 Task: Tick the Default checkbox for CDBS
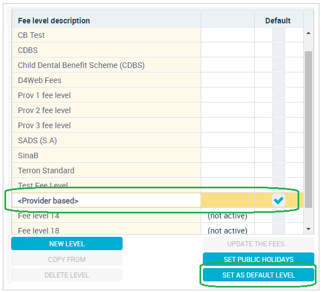click(279, 50)
